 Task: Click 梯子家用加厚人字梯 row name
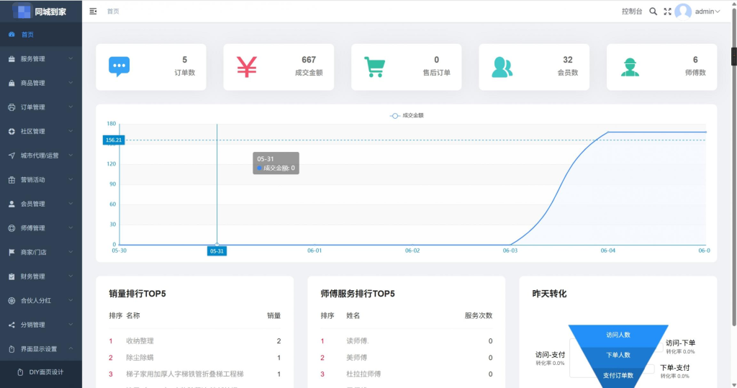(x=185, y=374)
